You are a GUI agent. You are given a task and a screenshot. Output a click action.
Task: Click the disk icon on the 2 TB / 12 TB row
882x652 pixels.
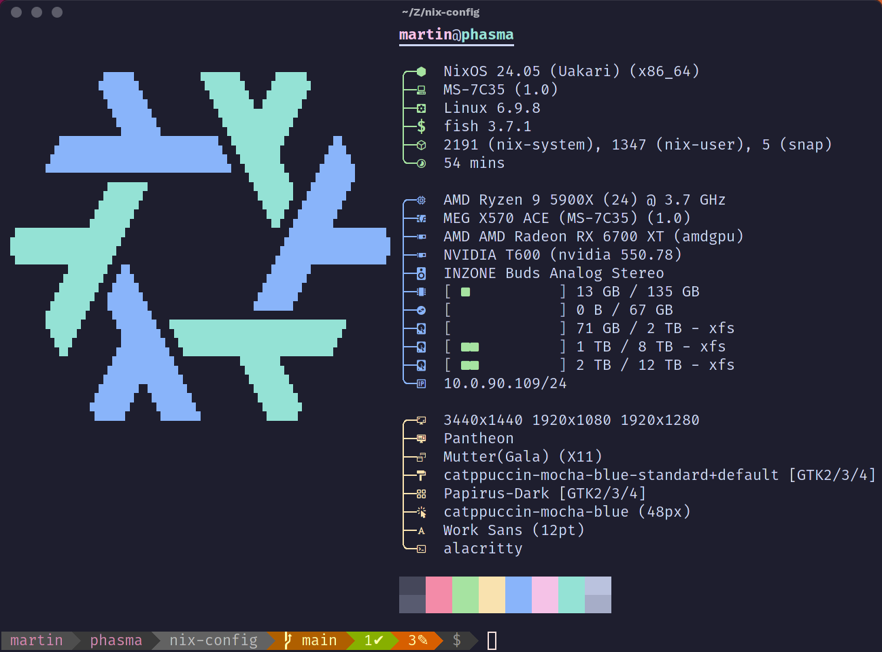(421, 365)
